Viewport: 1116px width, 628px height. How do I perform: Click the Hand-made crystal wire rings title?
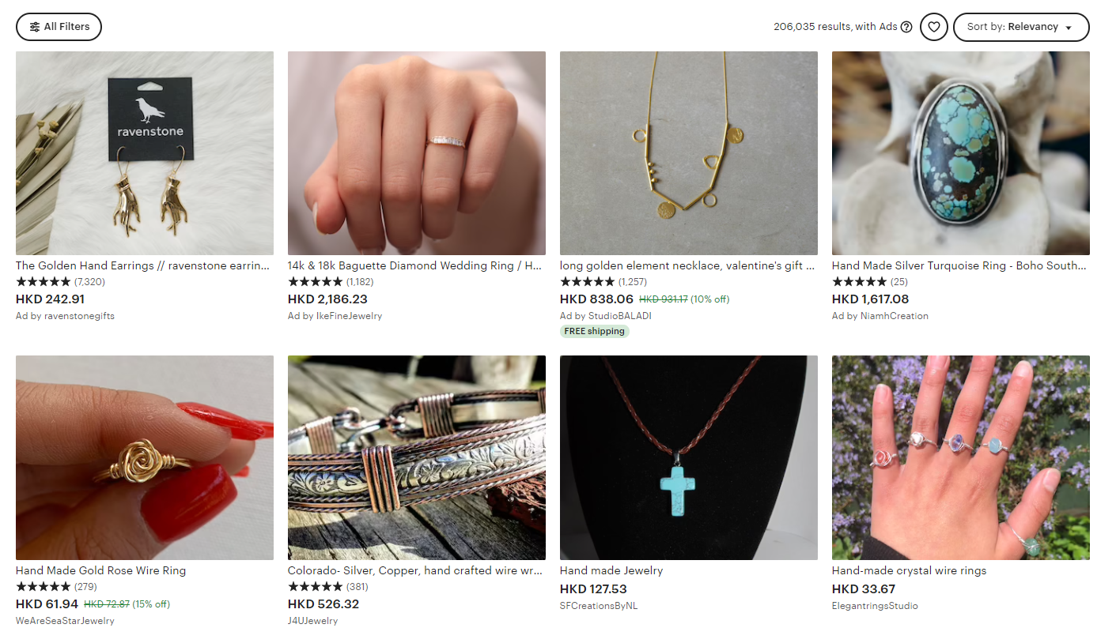pyautogui.click(x=909, y=570)
